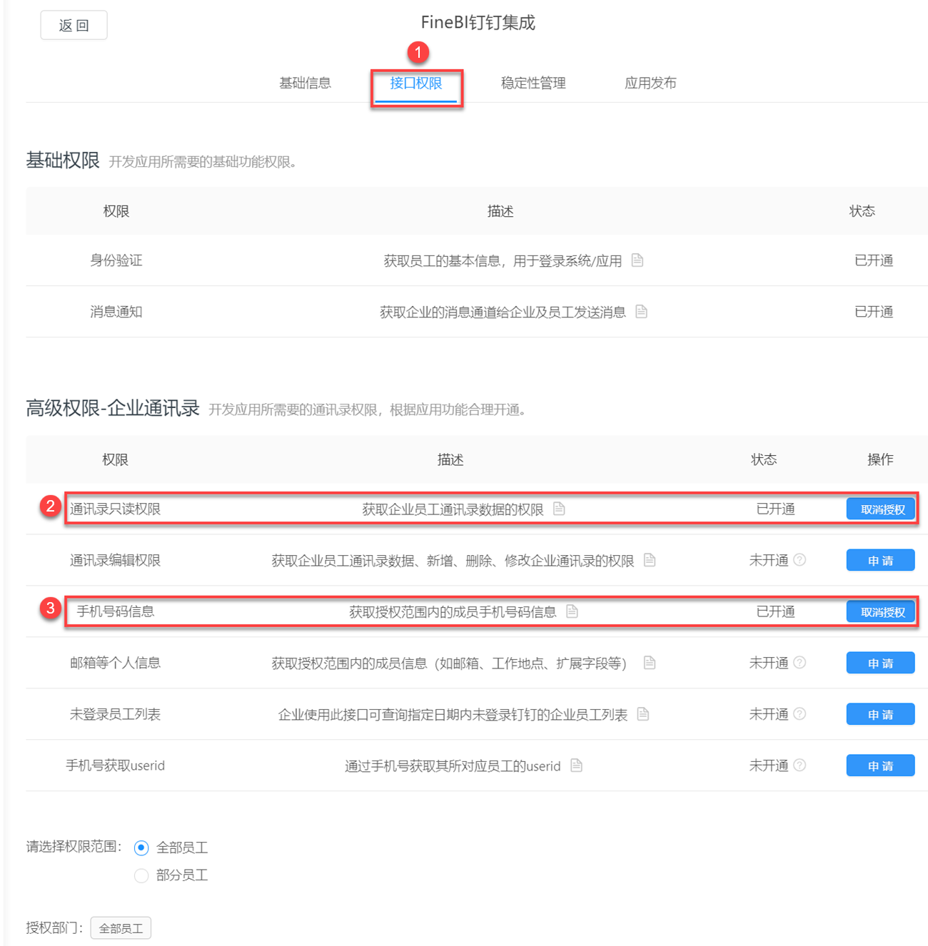Click description 获取企业的消息通道给企业及员工发送消息
The width and height of the screenshot is (928, 946).
pos(503,312)
